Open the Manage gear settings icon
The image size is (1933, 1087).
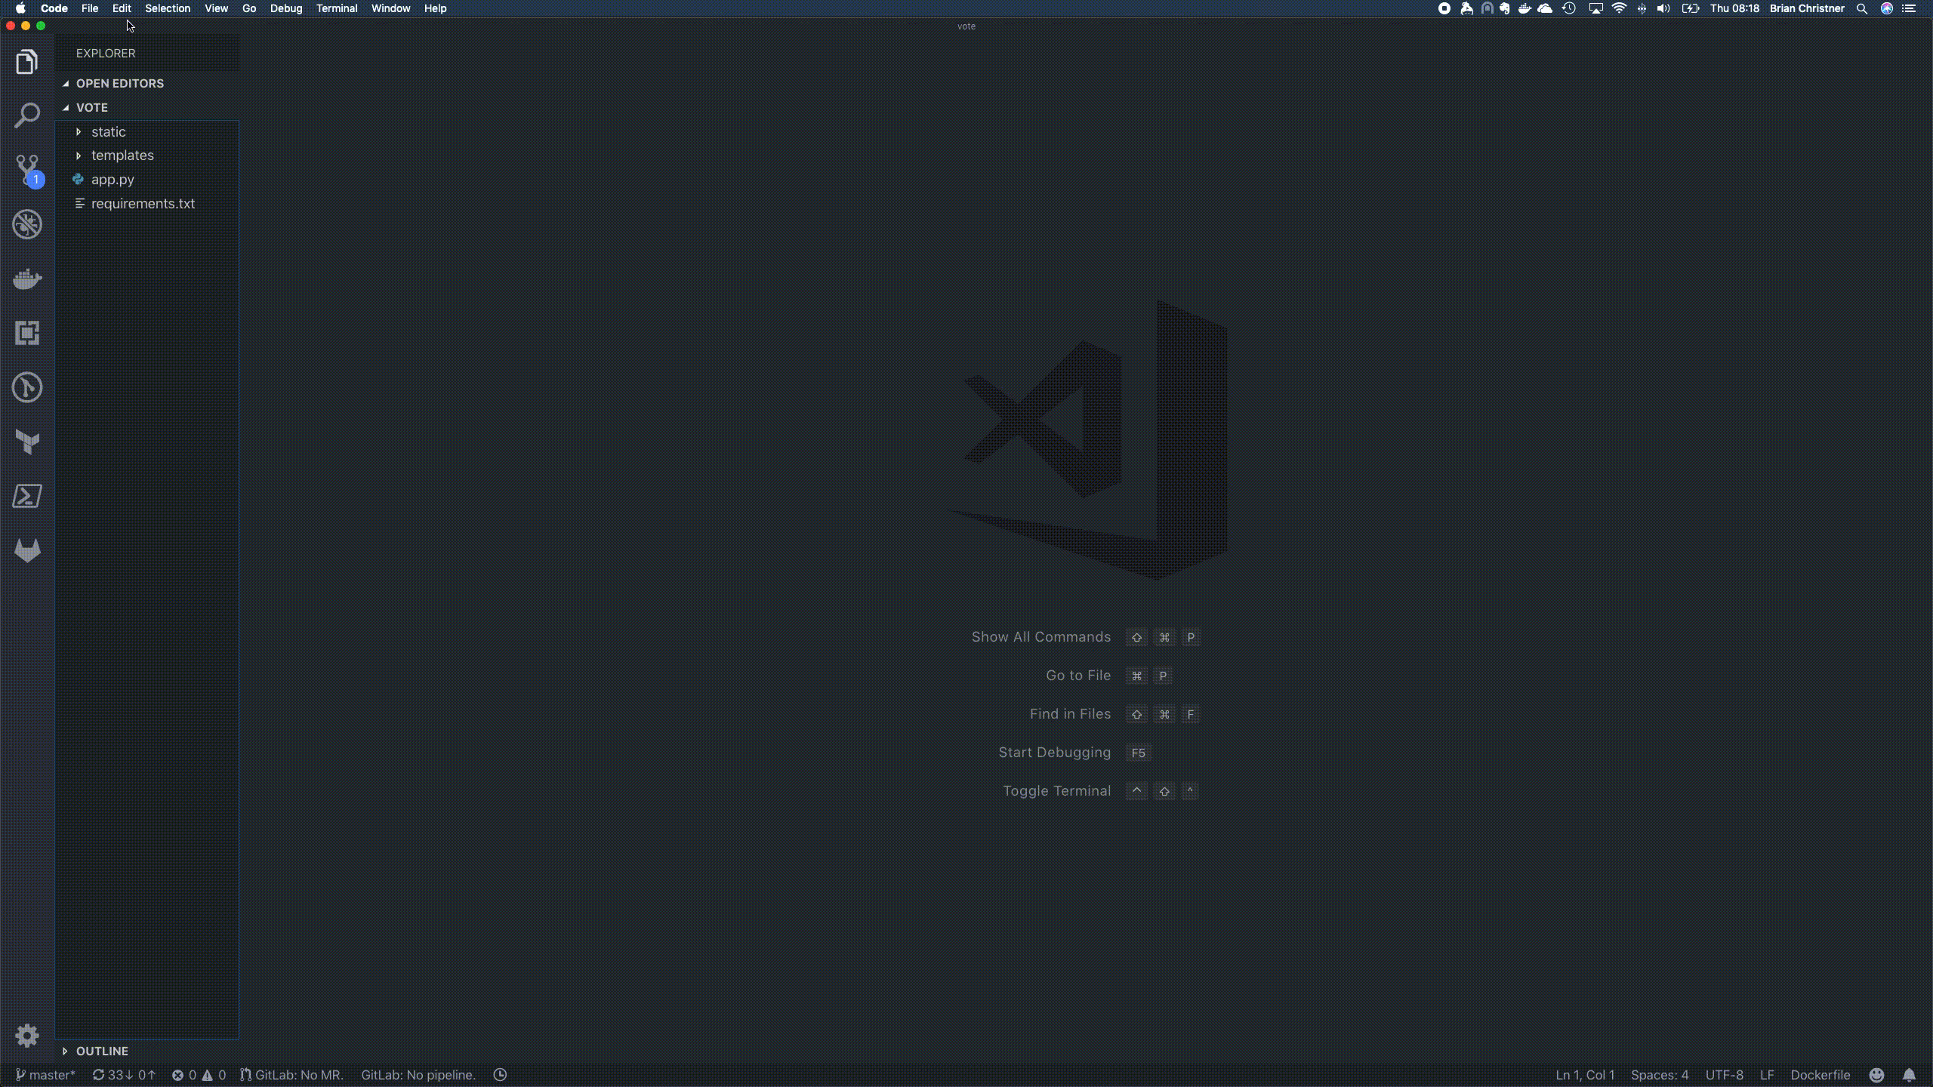click(27, 1035)
